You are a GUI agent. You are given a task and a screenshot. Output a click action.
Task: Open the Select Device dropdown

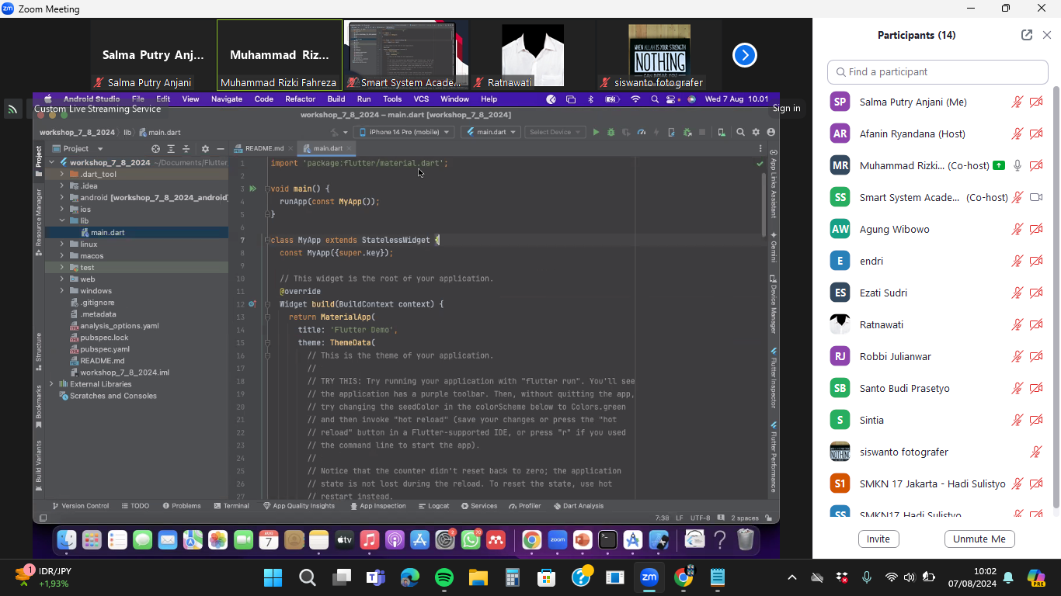coord(555,132)
